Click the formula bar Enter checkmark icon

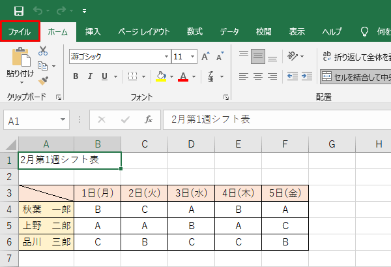coord(125,120)
